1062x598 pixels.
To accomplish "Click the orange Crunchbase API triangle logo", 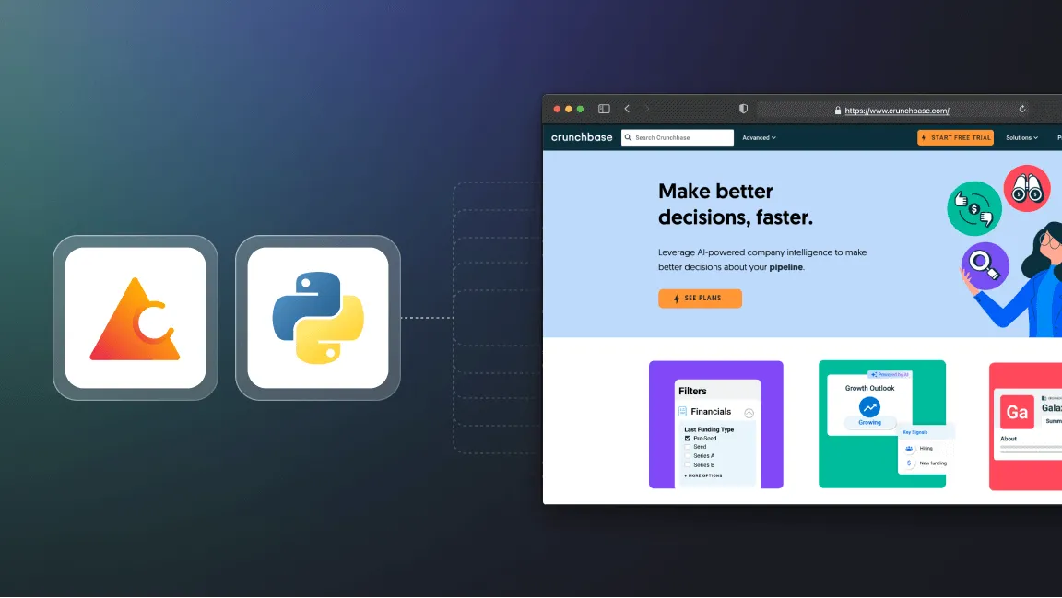I will (135, 319).
